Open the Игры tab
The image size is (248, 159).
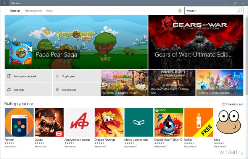50,11
